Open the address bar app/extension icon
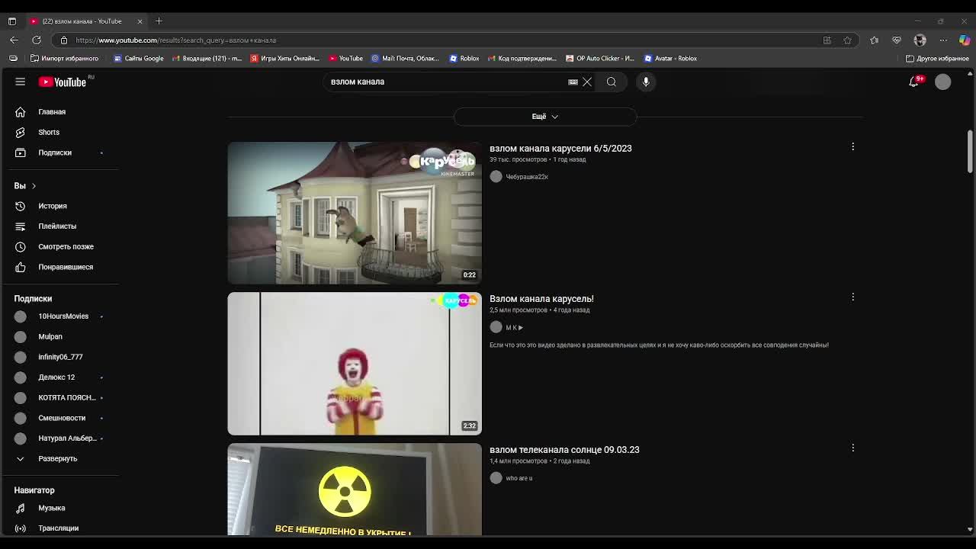 point(827,40)
